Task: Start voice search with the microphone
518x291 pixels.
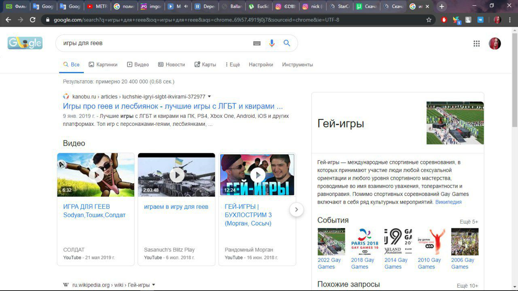Action: [272, 43]
